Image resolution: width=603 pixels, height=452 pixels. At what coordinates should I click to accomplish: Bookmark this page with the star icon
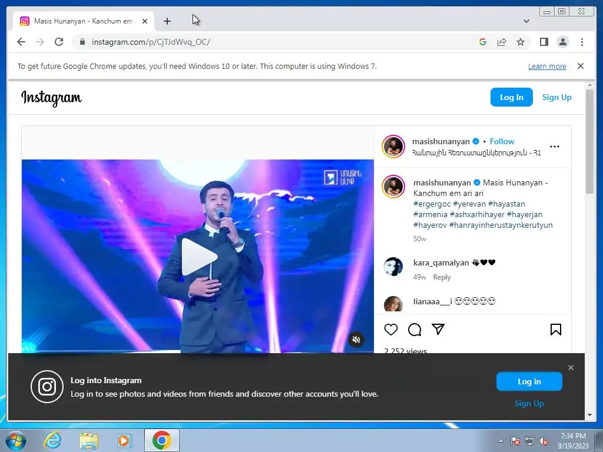point(521,42)
